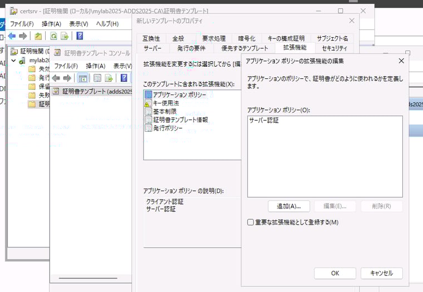Click アプリケーション ポリシーの説明 text box
Screen dimensions: 423x292
(192, 222)
